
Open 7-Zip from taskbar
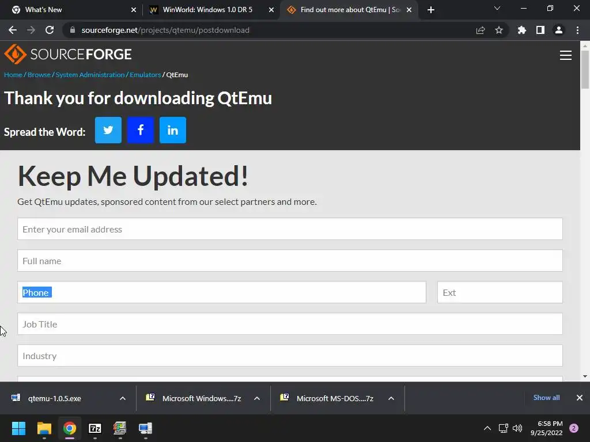click(x=95, y=428)
